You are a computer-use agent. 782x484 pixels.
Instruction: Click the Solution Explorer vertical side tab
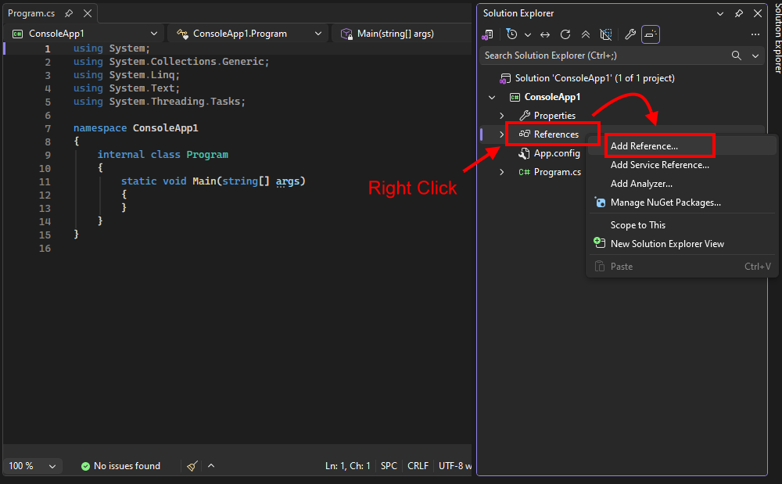pos(777,38)
